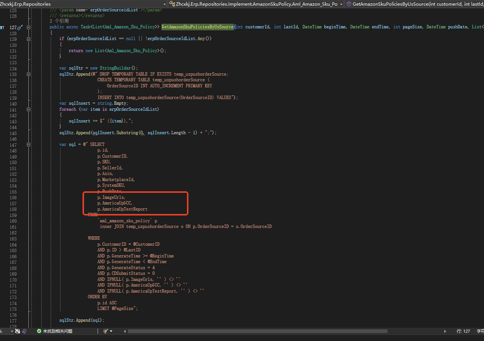The width and height of the screenshot is (484, 341).
Task: Click 'p.AmericaUpTestReport' on line 158
Action: click(x=122, y=209)
